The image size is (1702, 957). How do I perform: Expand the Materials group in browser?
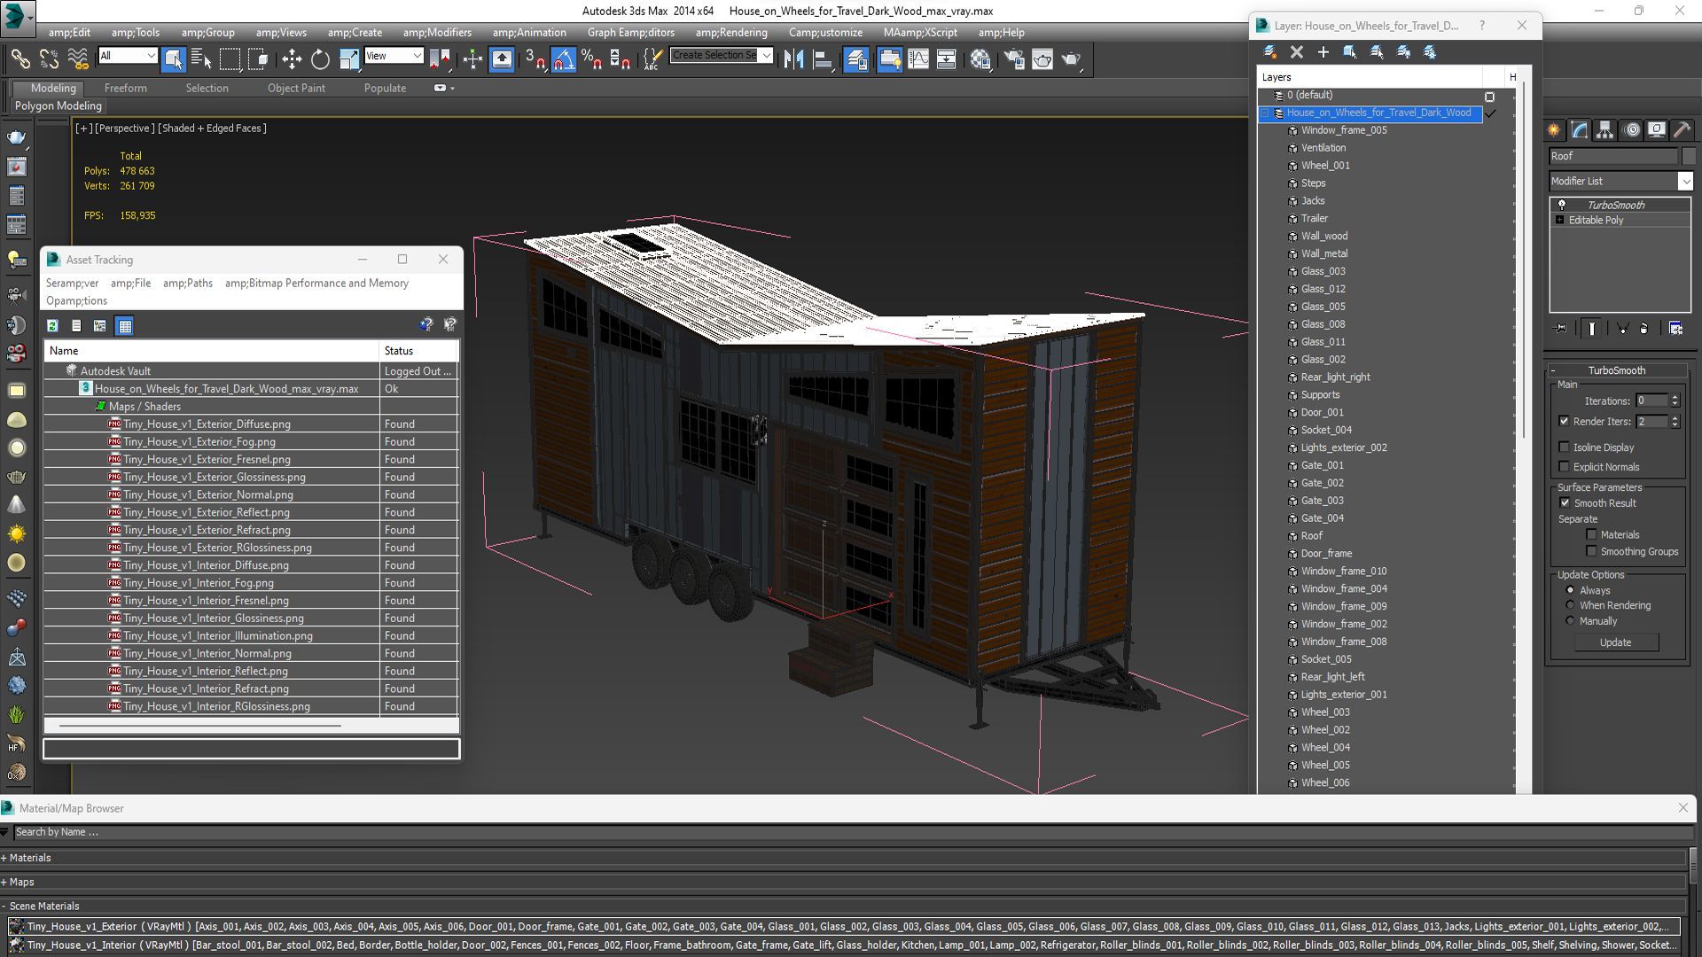click(x=4, y=859)
